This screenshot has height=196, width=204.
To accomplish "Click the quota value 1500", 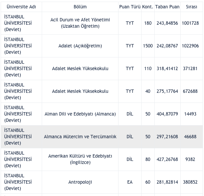I will point(148,46).
